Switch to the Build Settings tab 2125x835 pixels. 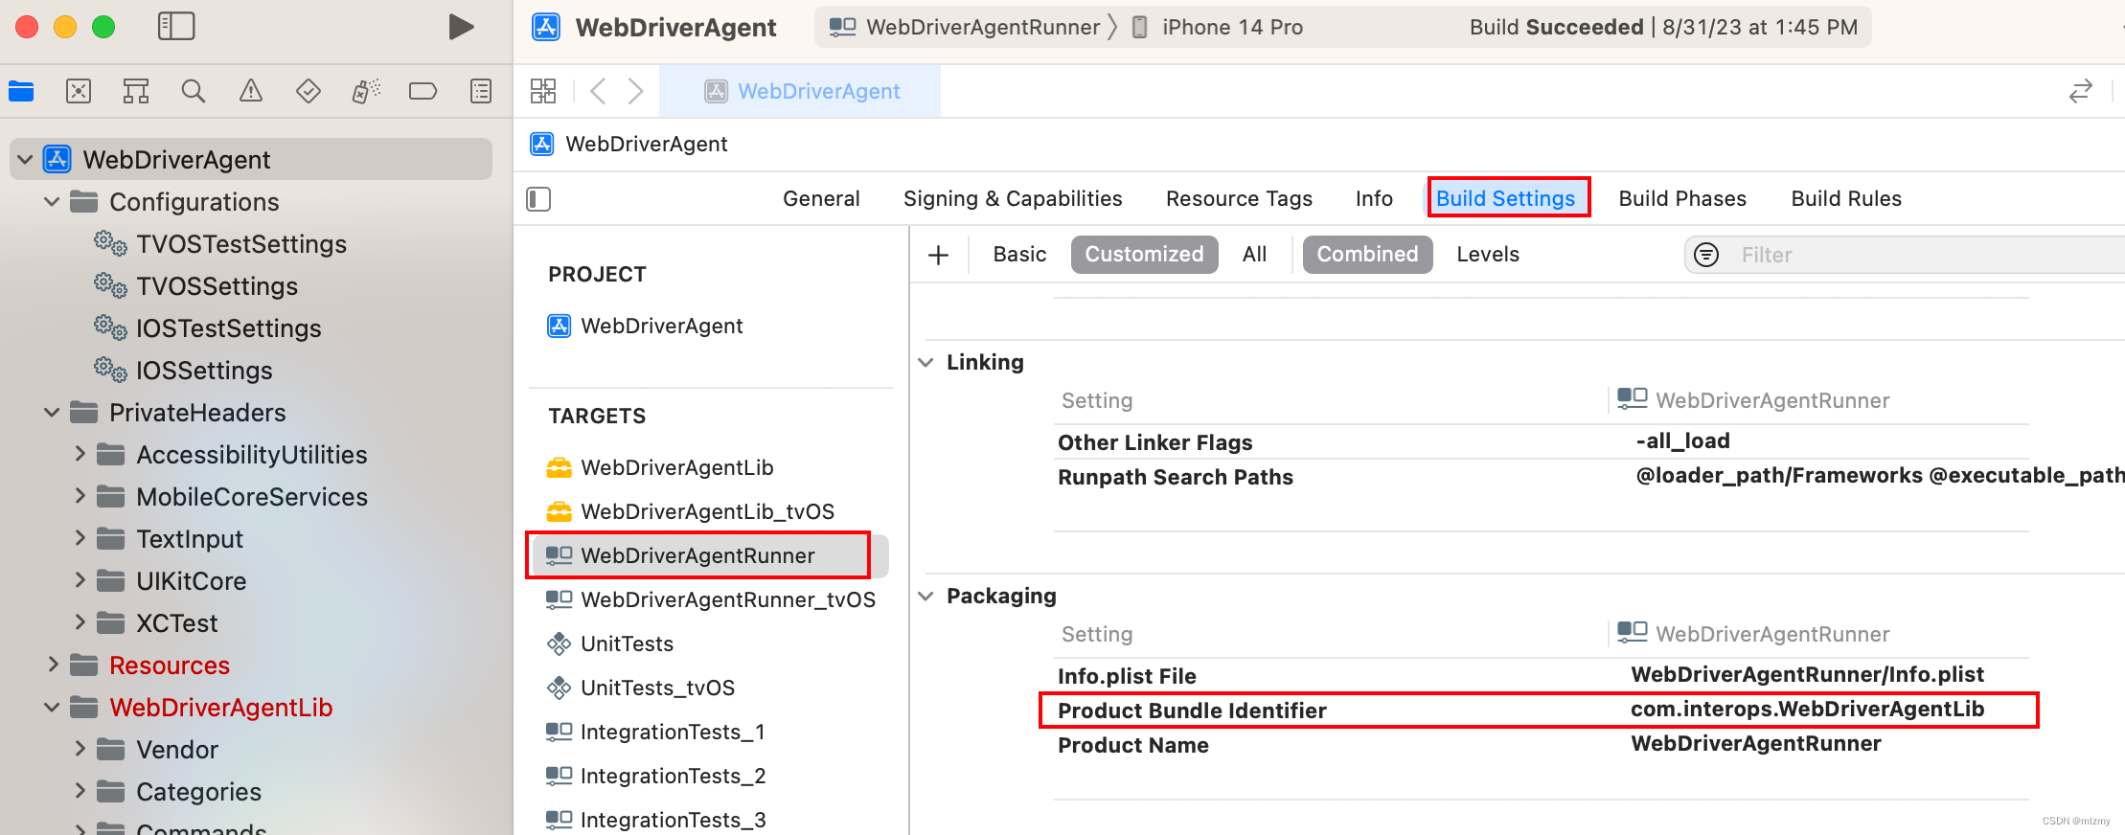(1505, 198)
